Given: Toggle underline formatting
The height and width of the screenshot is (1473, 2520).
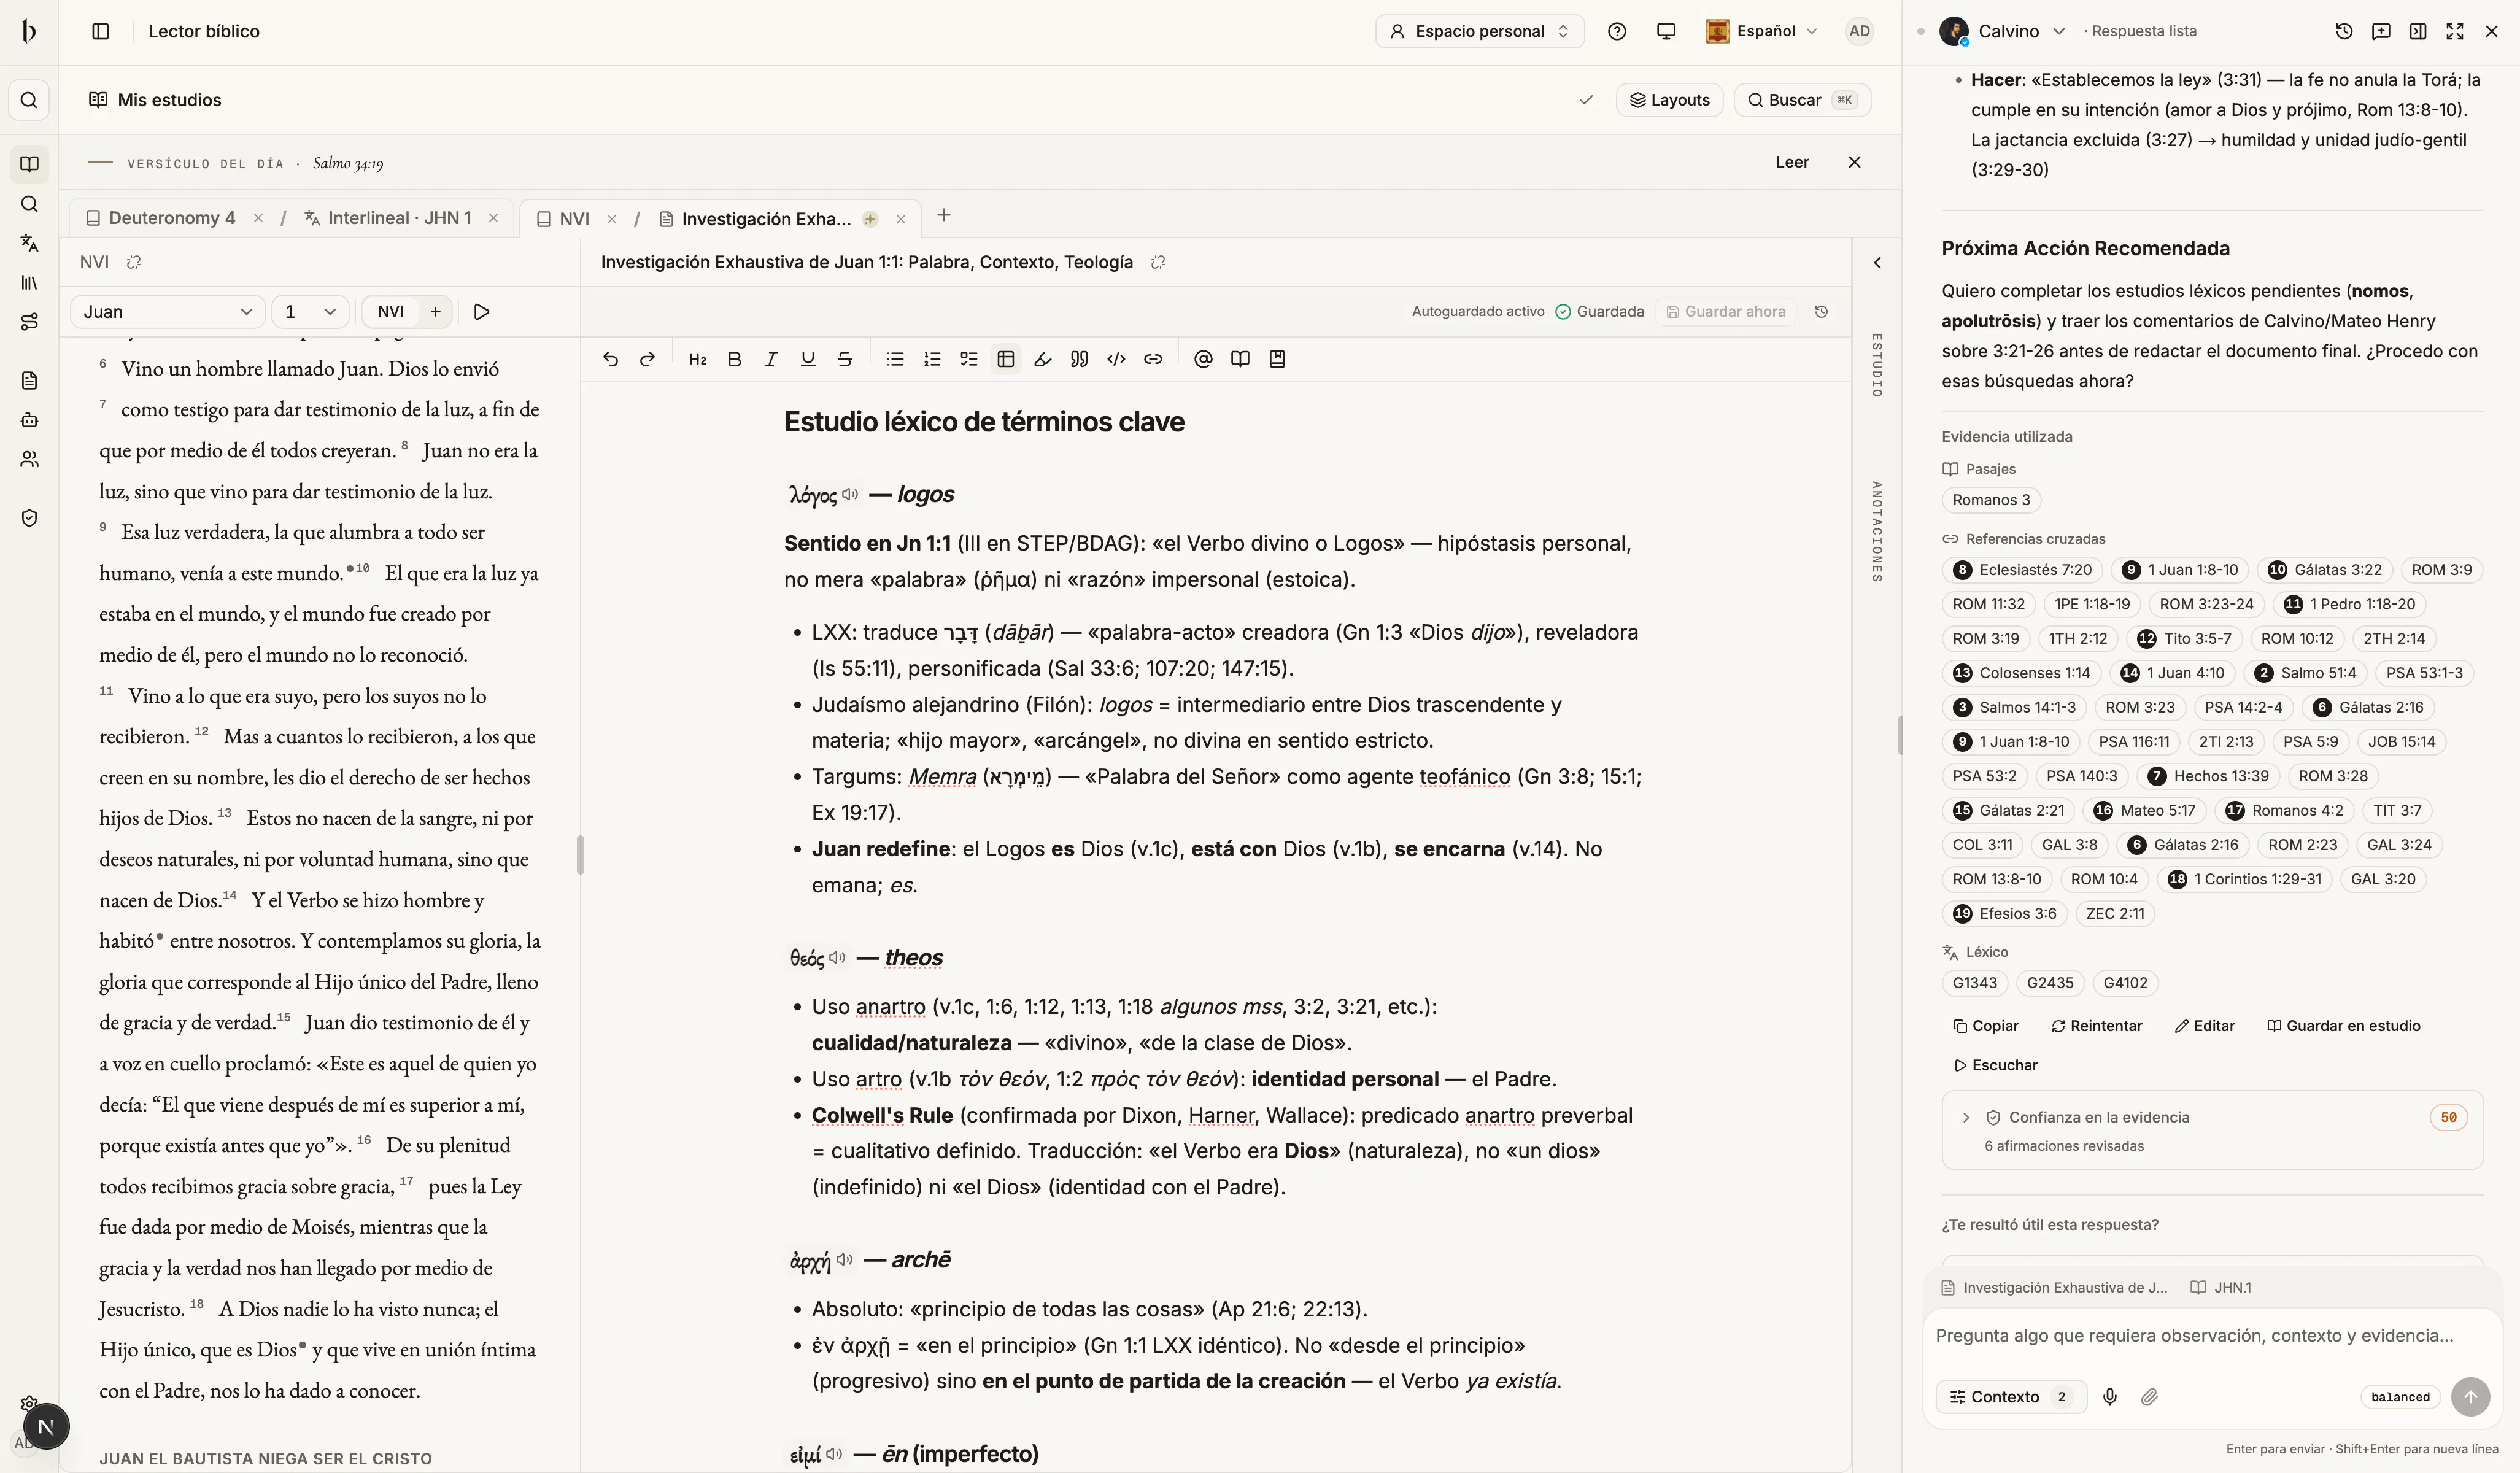Looking at the screenshot, I should tap(808, 359).
